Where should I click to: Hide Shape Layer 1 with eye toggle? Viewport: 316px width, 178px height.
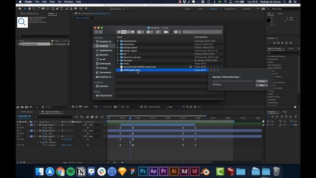tap(18, 136)
